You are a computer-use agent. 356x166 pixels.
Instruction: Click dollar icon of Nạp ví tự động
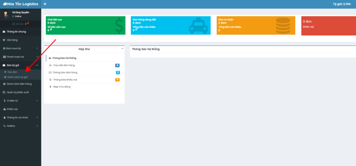(50, 87)
